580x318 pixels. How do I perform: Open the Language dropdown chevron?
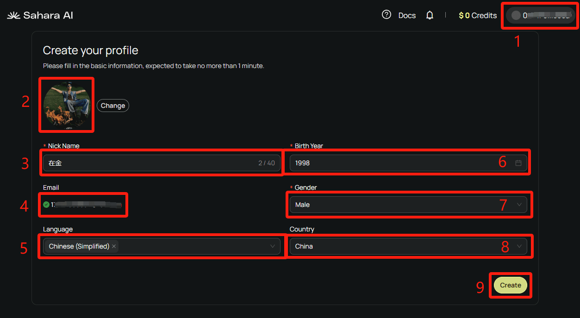tap(273, 246)
